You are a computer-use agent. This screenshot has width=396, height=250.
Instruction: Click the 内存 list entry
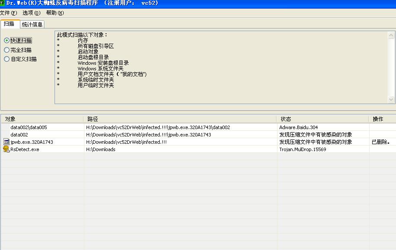83,40
